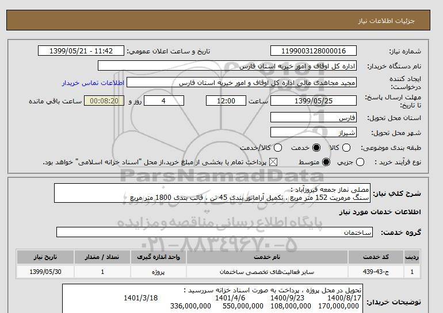This screenshot has height=313, width=443.
Task: Click service name سایر فعالیت‌های تخصصی ساختمان
Action: pyautogui.click(x=267, y=272)
